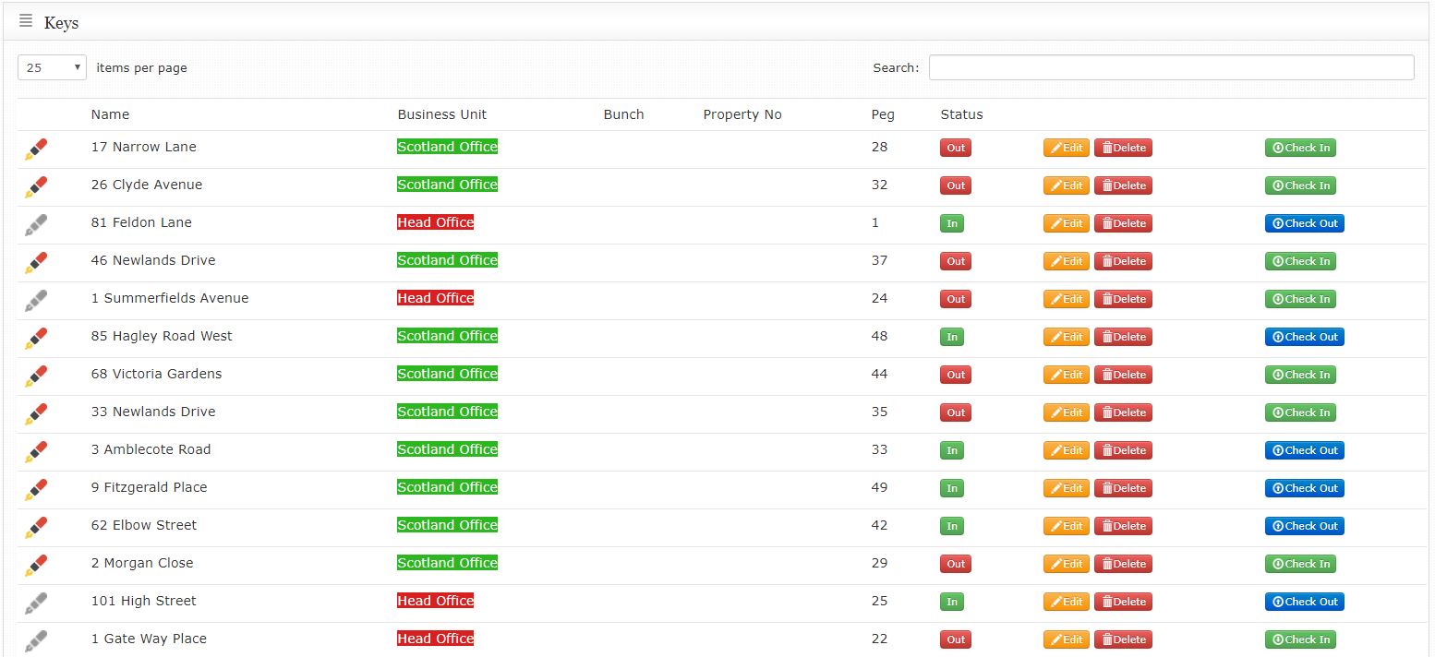
Task: Click the key icon next to 85 Hagley Road West
Action: [36, 338]
